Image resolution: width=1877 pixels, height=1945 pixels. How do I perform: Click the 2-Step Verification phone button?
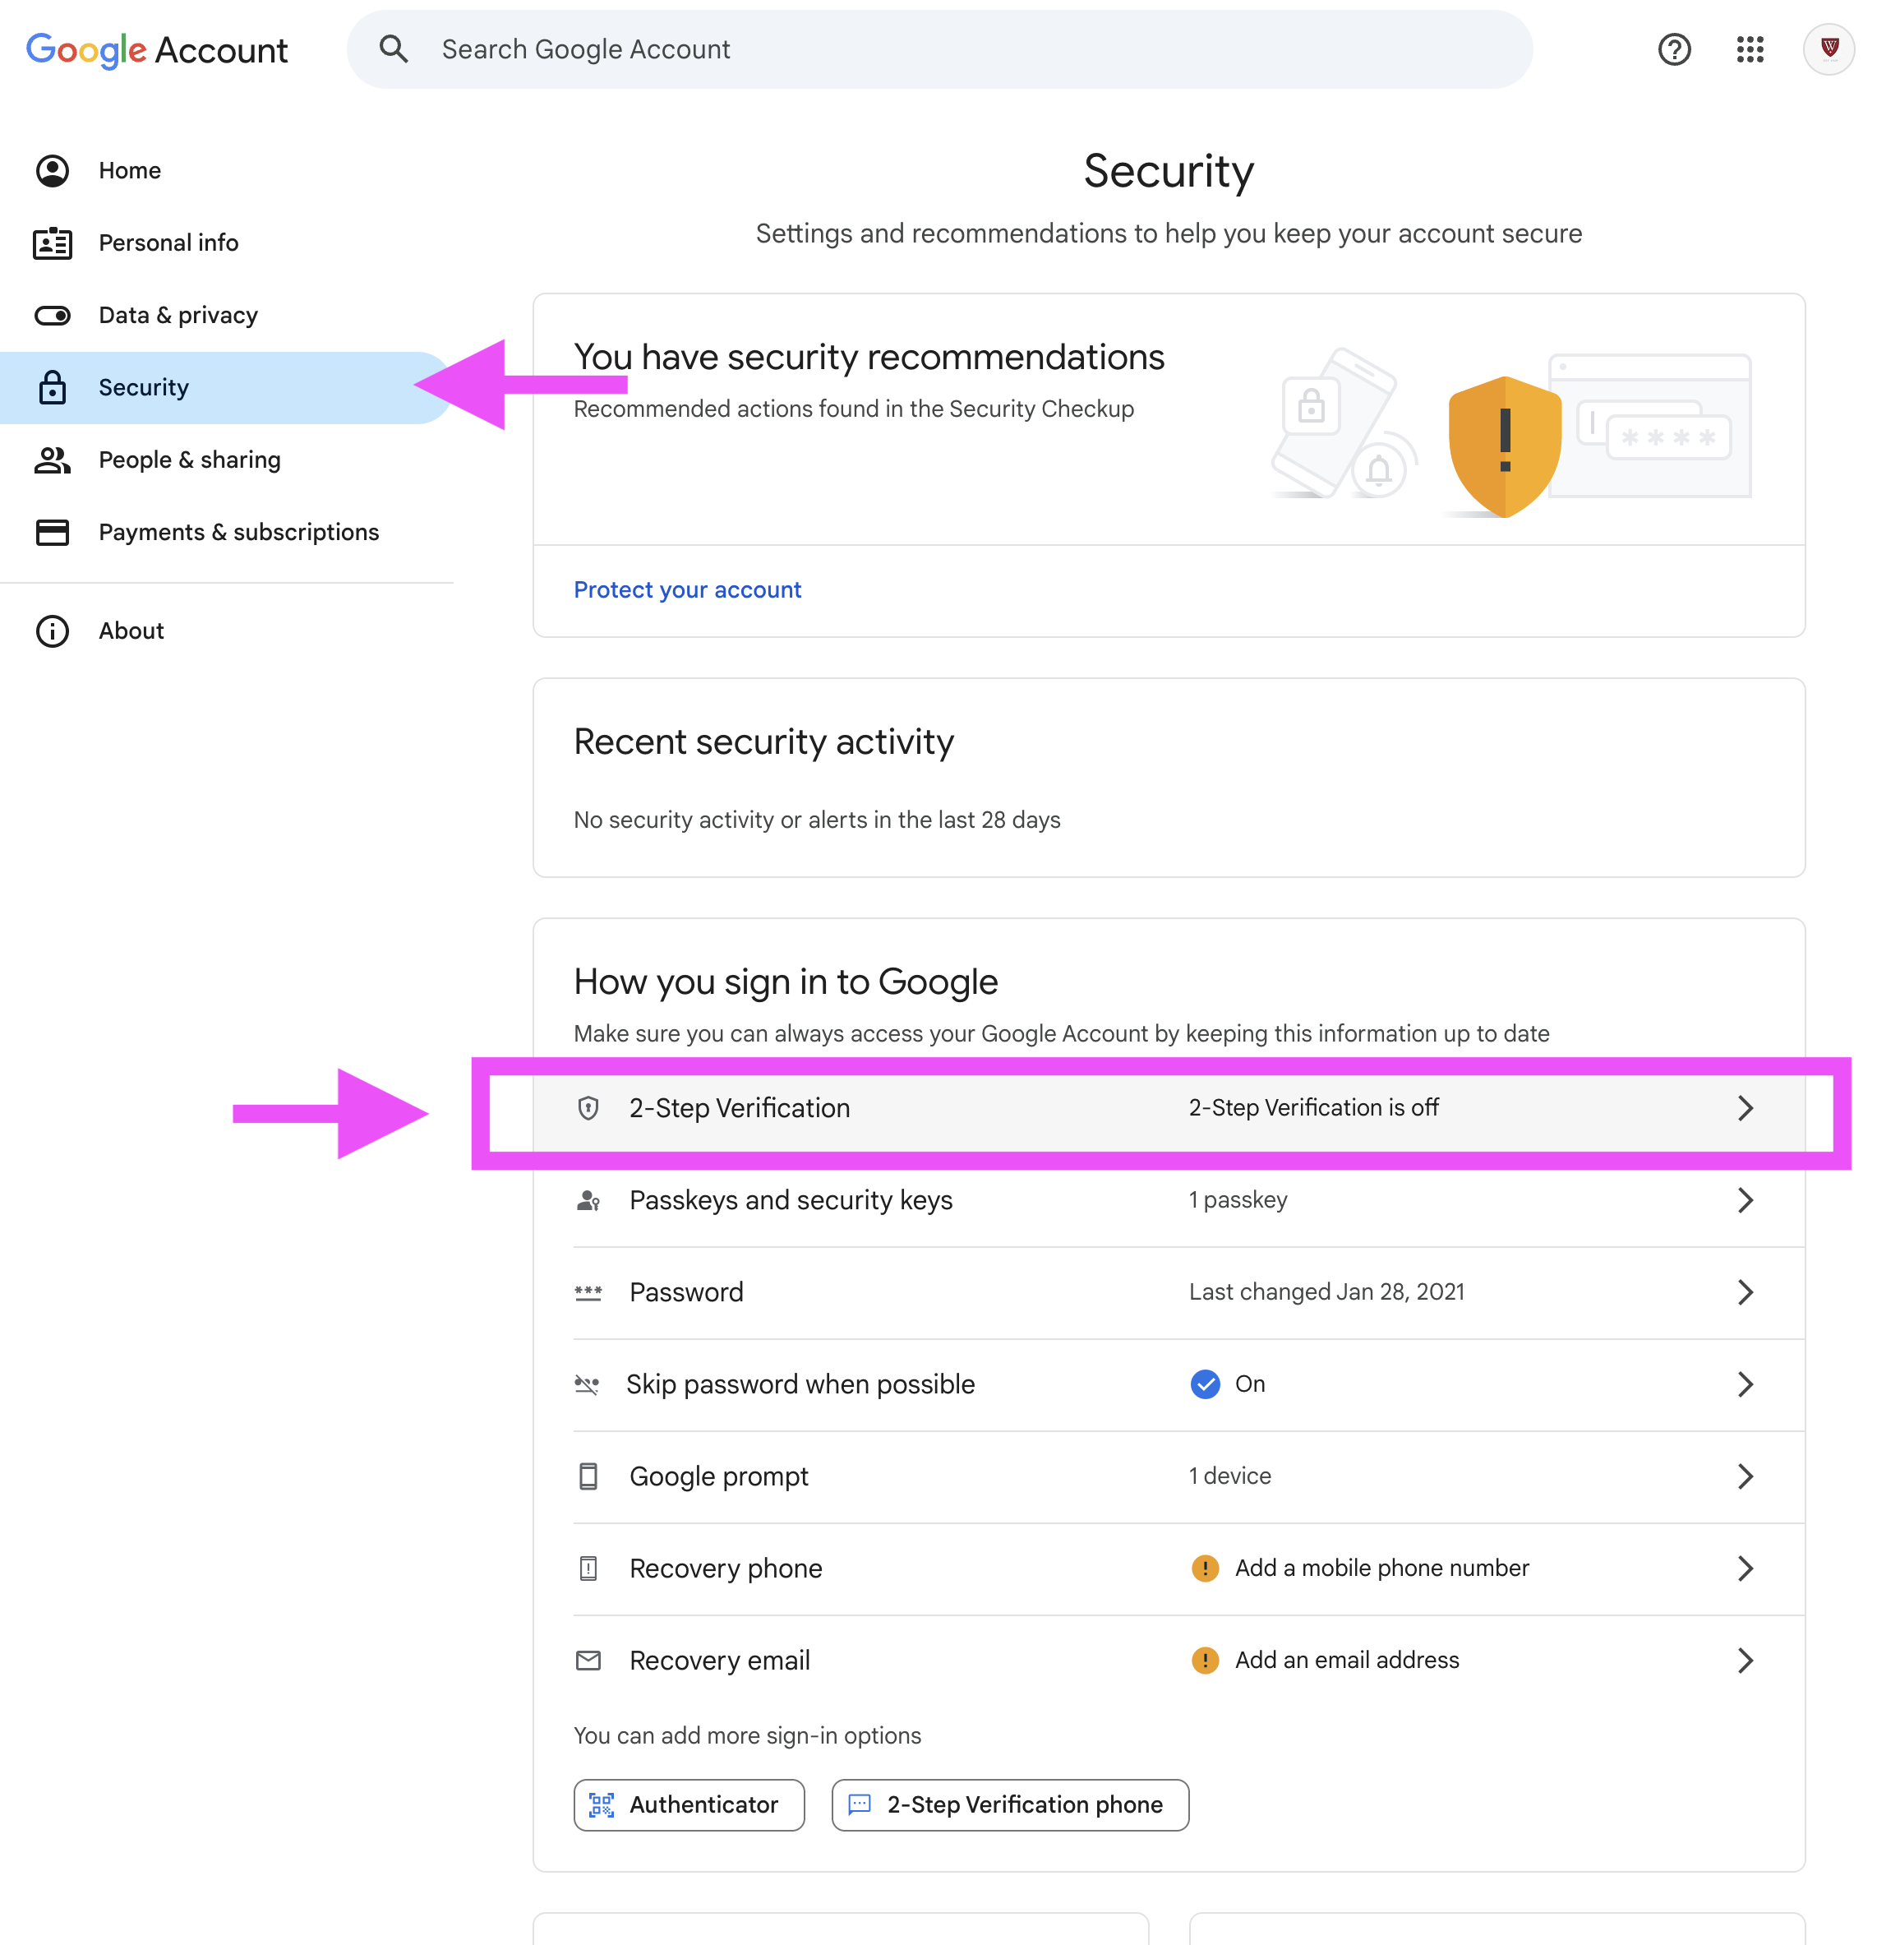[x=1009, y=1805]
